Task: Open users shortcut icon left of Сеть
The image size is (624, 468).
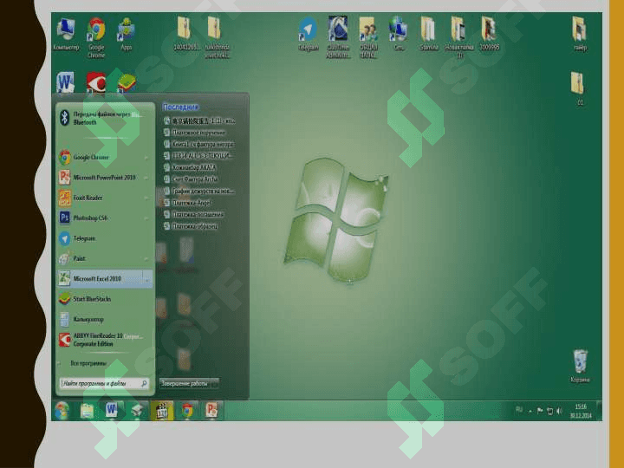Action: [368, 37]
